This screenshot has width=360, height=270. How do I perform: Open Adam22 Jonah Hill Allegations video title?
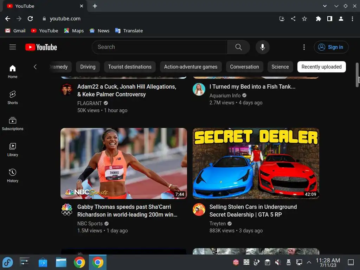(127, 90)
